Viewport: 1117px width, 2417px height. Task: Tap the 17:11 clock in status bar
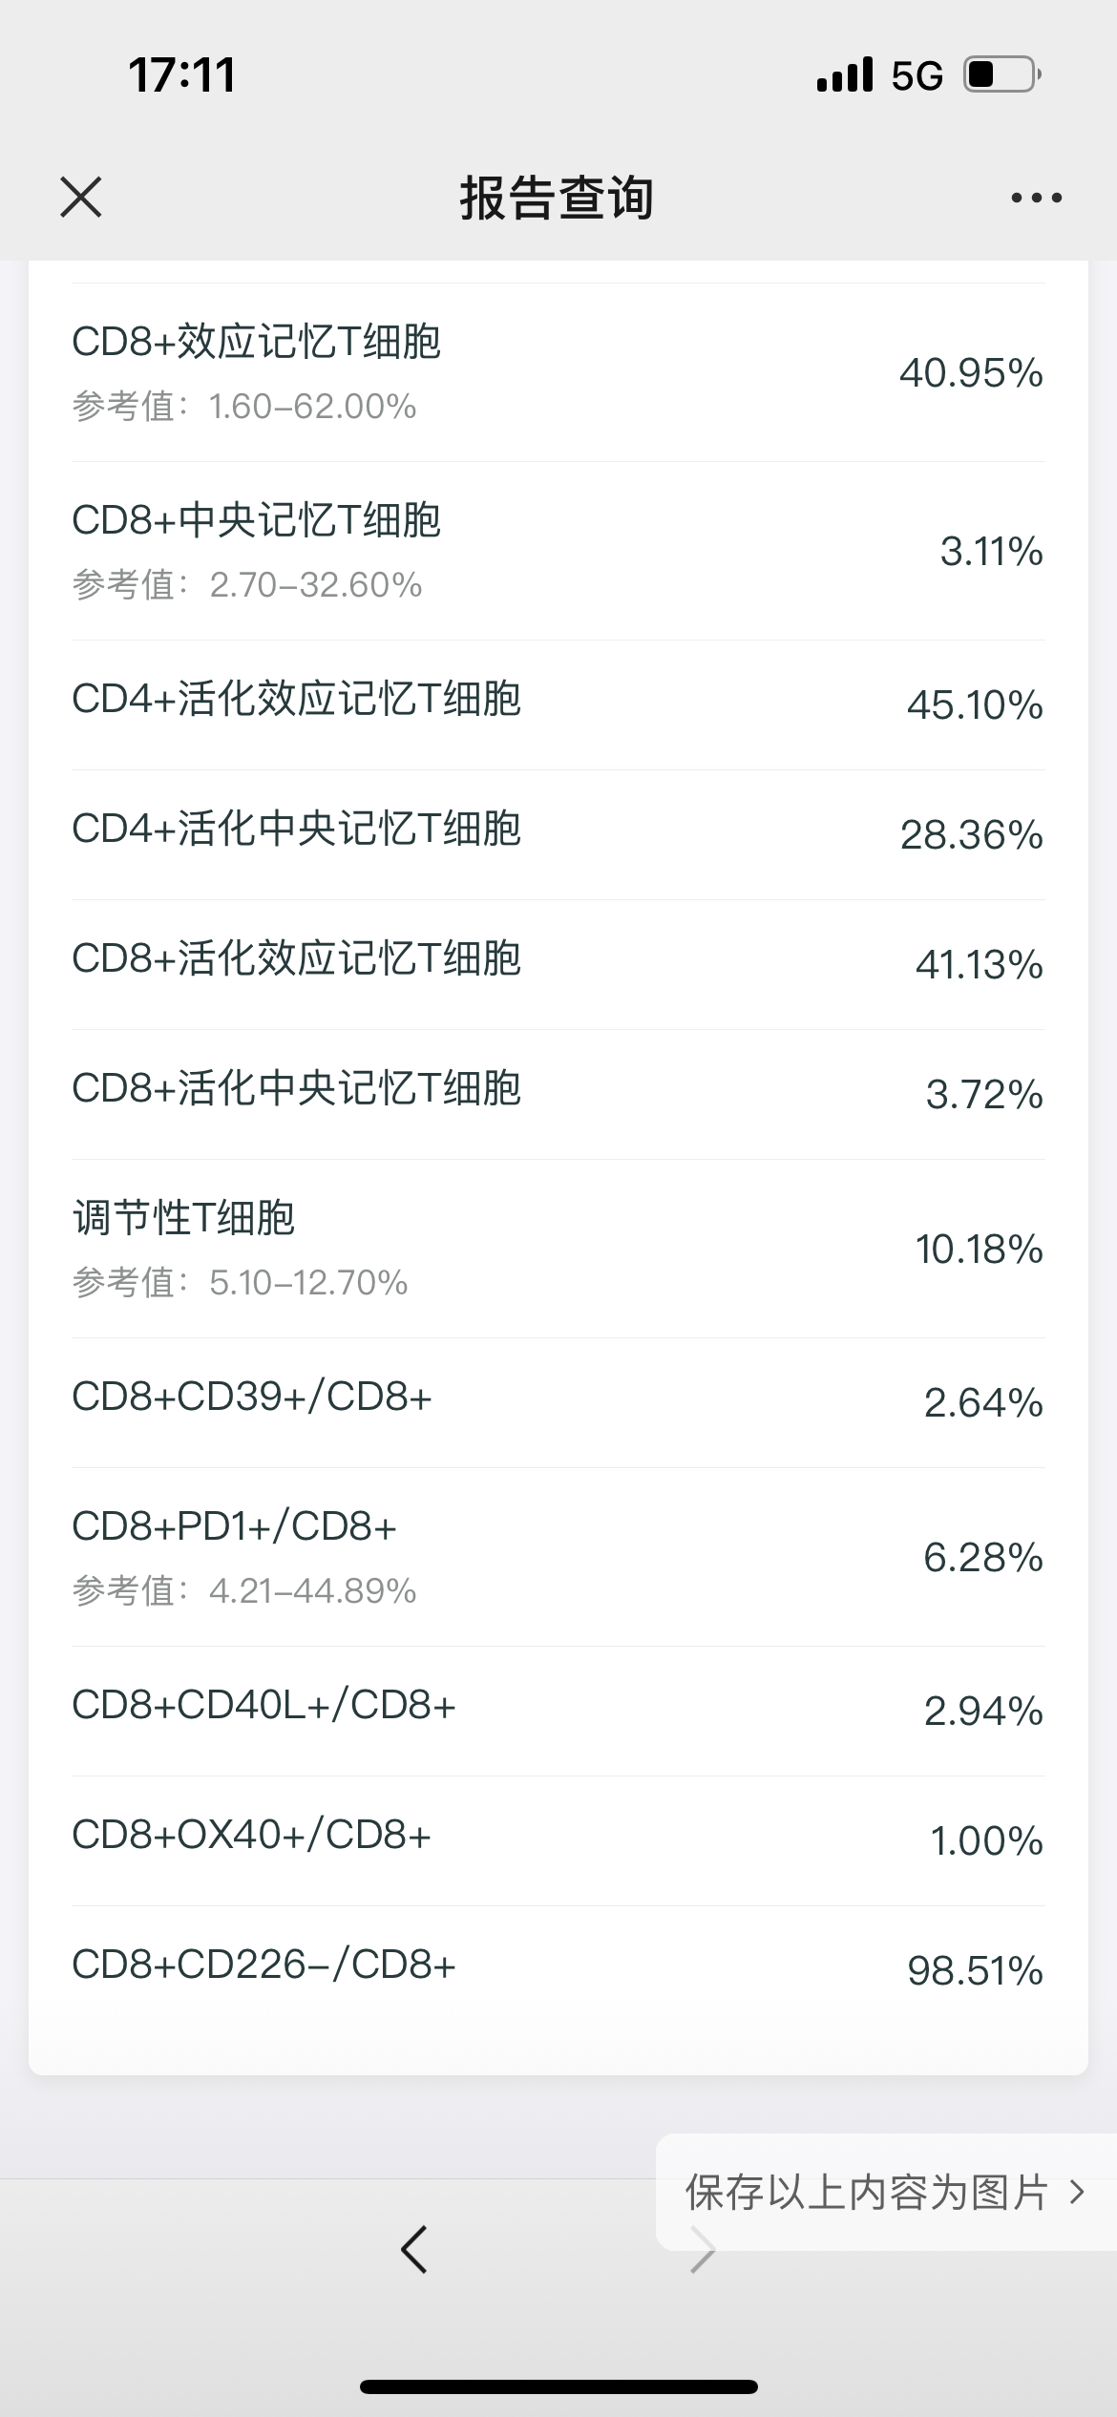181,75
